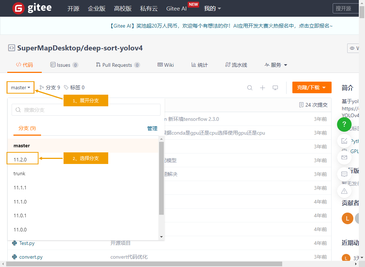Open the Pull Requests tab
Screen dimensions: 365x267
(x=118, y=65)
